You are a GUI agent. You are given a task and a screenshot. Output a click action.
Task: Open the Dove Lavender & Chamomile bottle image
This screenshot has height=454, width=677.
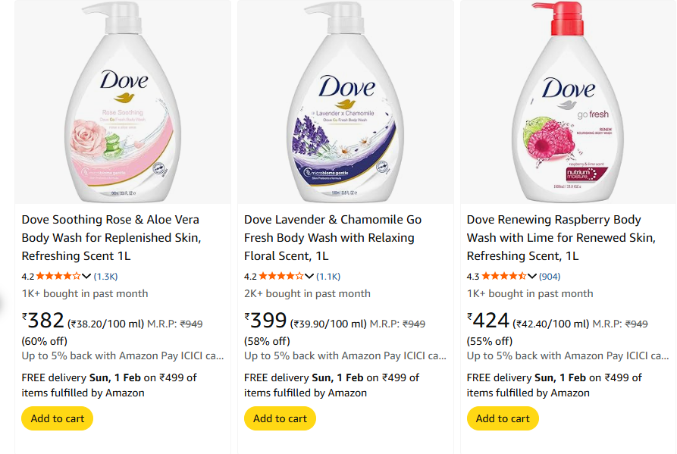coord(345,102)
